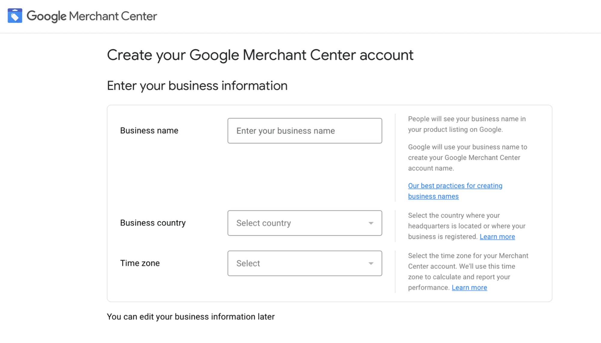Click Learn more next to business country help text
The image size is (601, 343).
coord(497,237)
